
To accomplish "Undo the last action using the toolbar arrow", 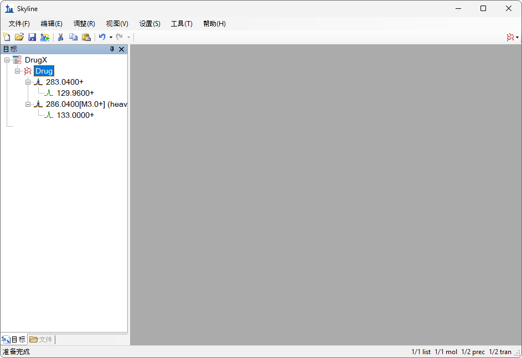I will pyautogui.click(x=102, y=37).
